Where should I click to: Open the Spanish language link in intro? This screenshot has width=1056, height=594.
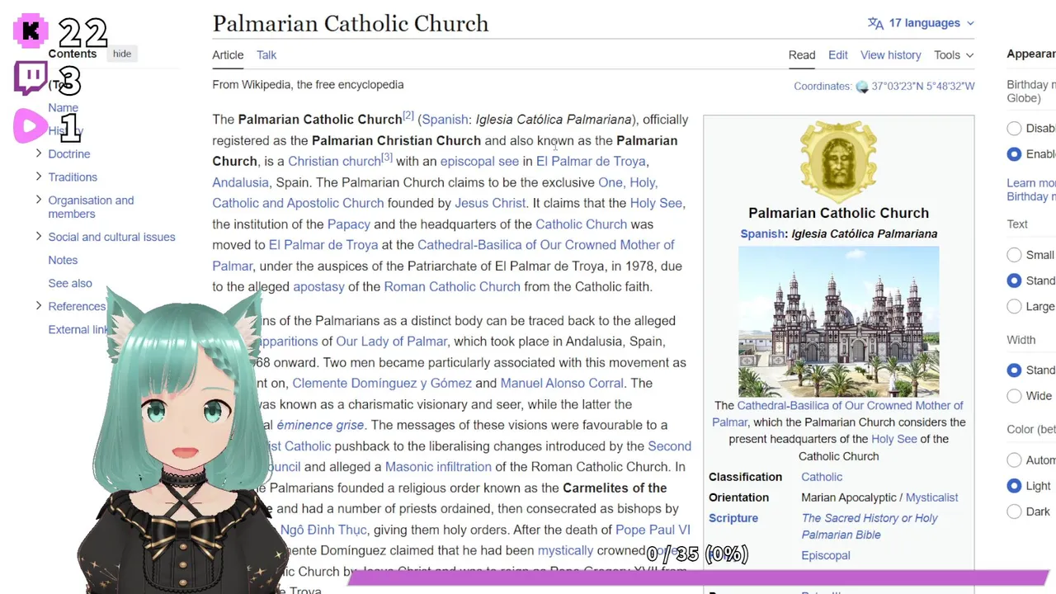click(445, 120)
